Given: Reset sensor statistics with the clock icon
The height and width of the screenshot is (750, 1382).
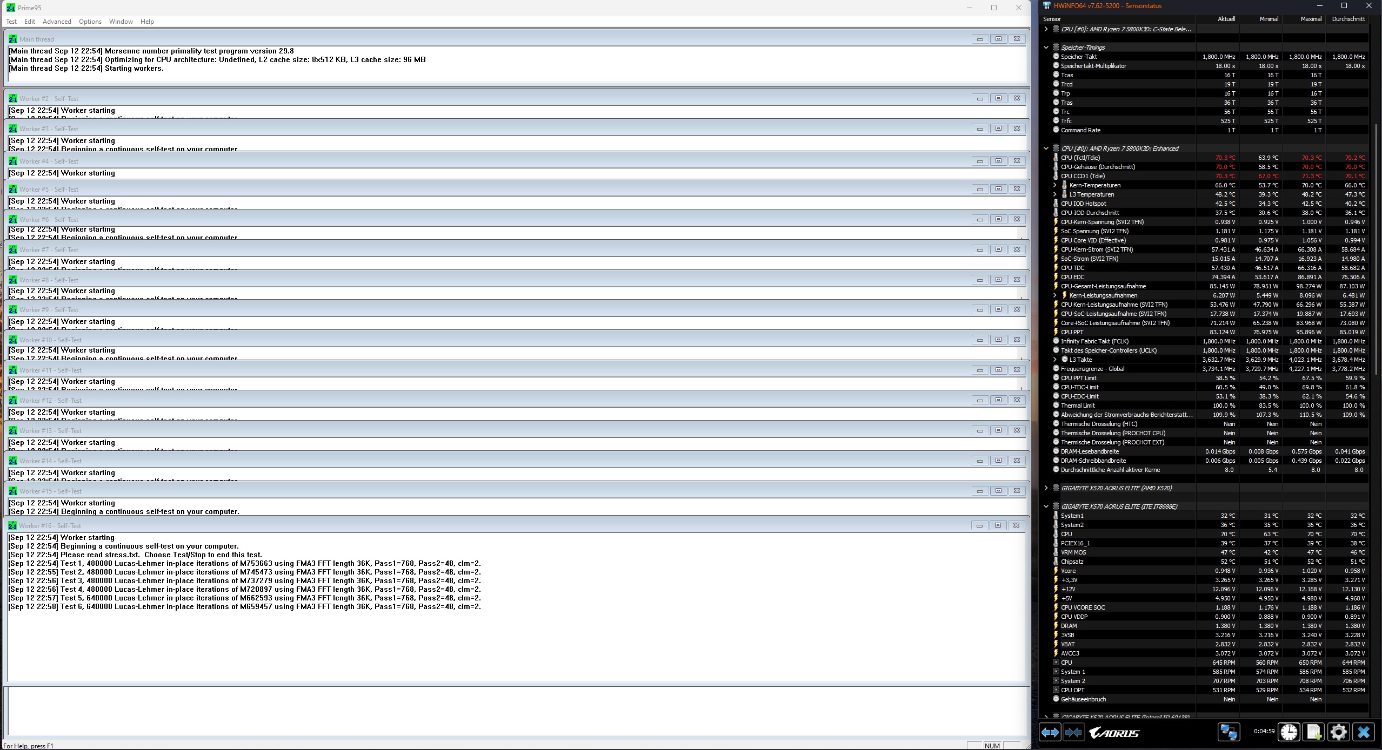Looking at the screenshot, I should tap(1288, 732).
